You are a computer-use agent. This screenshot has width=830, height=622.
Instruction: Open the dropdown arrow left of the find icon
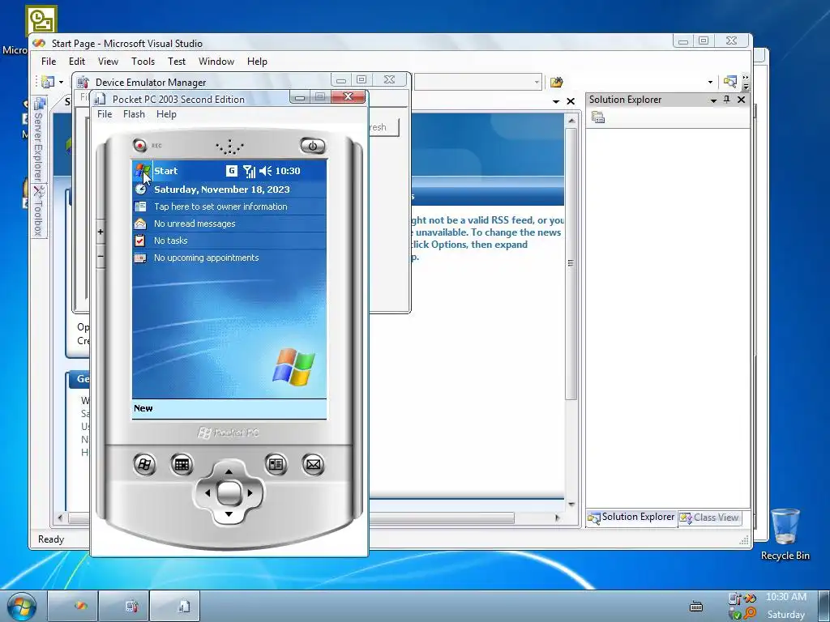tap(710, 82)
